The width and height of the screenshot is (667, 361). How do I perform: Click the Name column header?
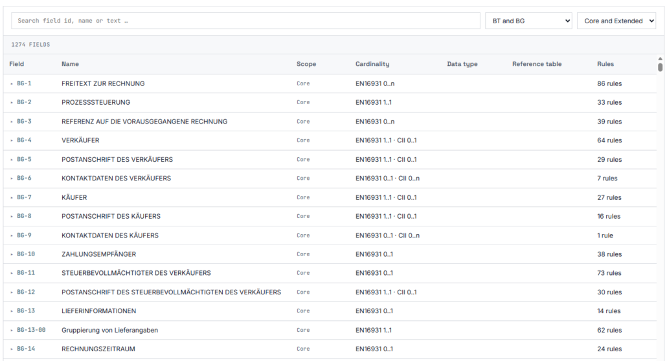(x=70, y=64)
